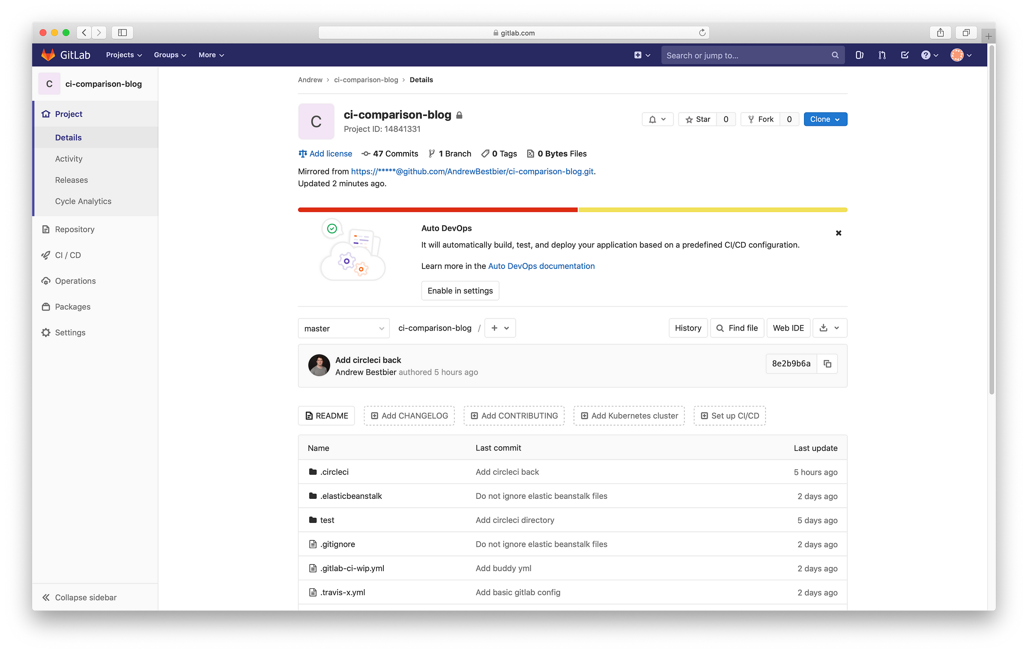
Task: Click the Add license link
Action: 325,154
